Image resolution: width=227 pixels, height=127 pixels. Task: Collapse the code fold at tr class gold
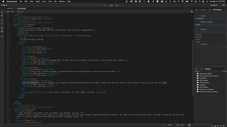click(x=10, y=56)
